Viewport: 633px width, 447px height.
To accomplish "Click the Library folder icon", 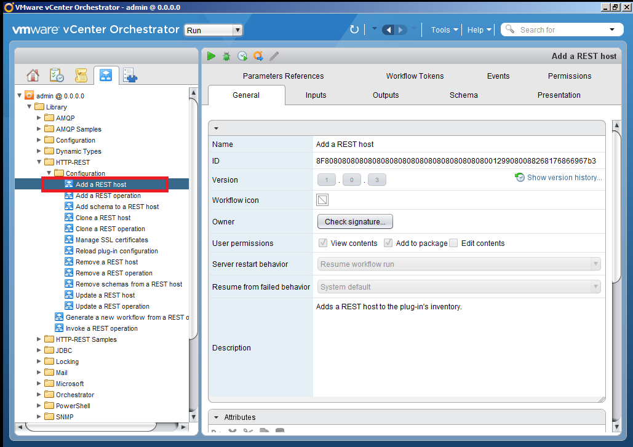I will pos(39,106).
